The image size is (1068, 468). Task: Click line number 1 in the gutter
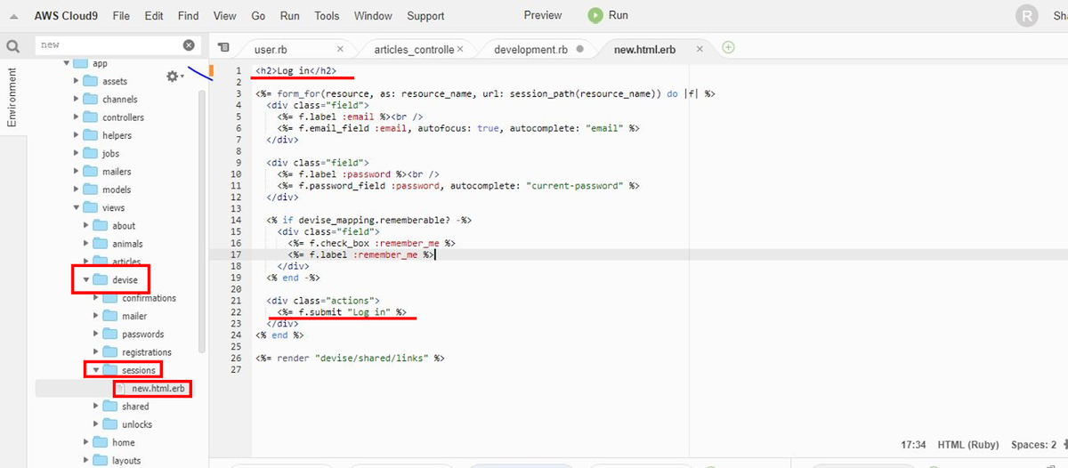click(239, 70)
